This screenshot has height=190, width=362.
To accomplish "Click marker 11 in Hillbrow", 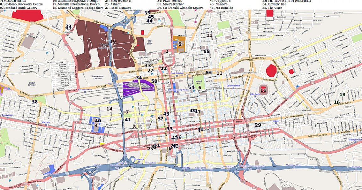I will coord(210,35).
